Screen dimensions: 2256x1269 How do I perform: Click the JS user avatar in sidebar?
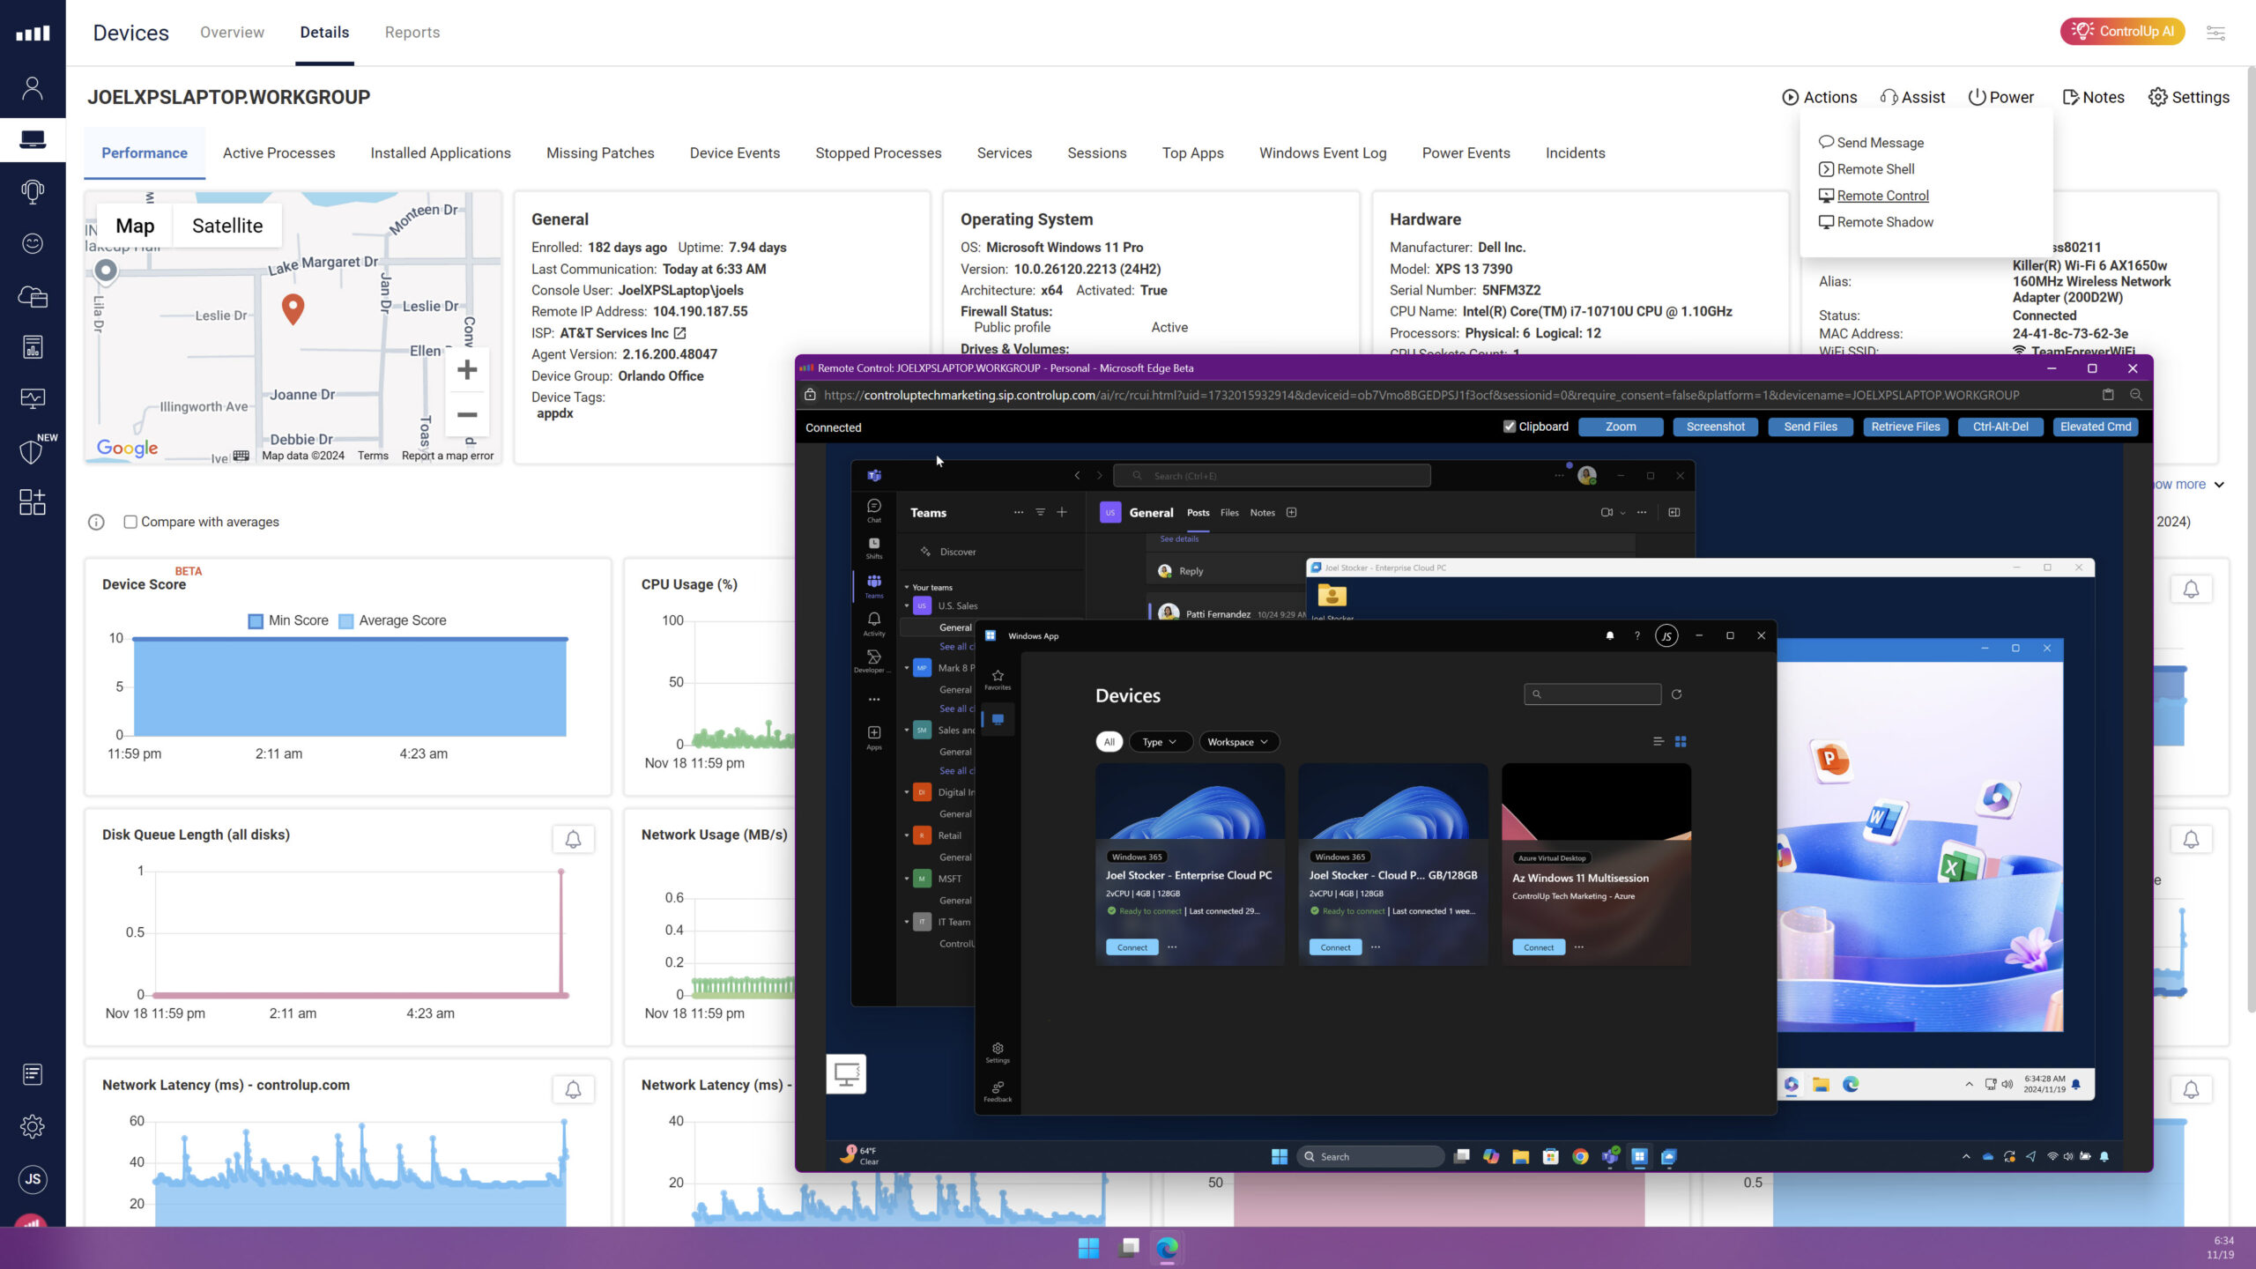[x=33, y=1179]
